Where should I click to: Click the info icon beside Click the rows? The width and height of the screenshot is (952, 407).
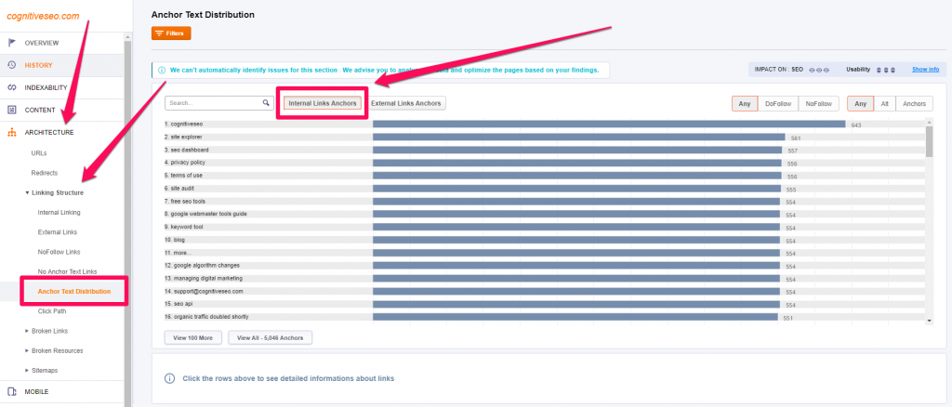170,378
